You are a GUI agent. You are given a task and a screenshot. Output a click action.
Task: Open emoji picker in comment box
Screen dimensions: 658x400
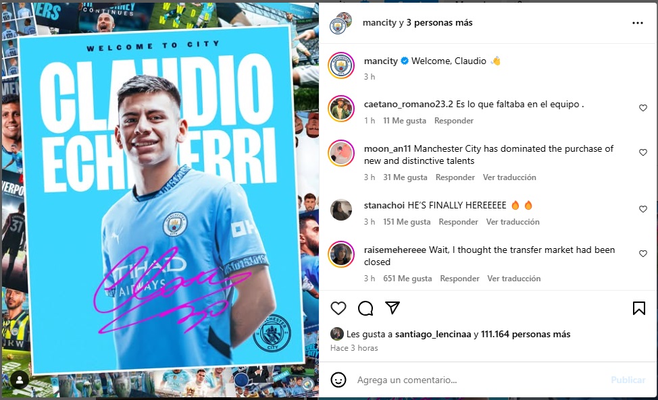(338, 380)
